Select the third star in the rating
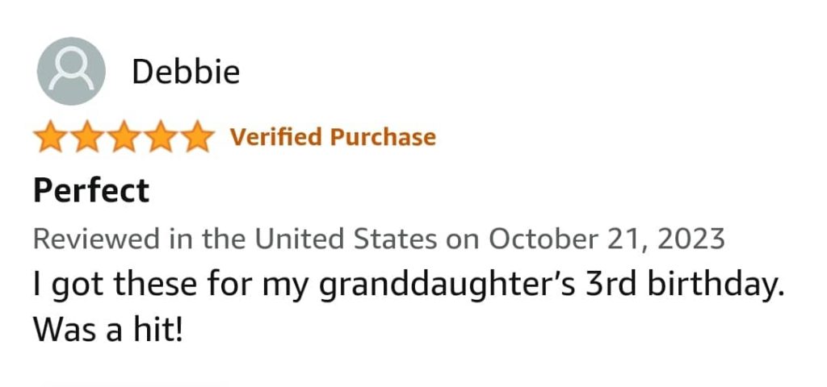Viewport: 827px width, 387px height. tap(124, 136)
